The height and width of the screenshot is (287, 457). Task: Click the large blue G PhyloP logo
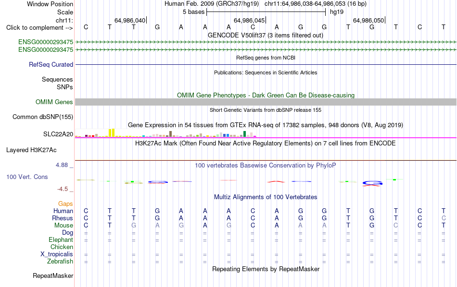[372, 183]
